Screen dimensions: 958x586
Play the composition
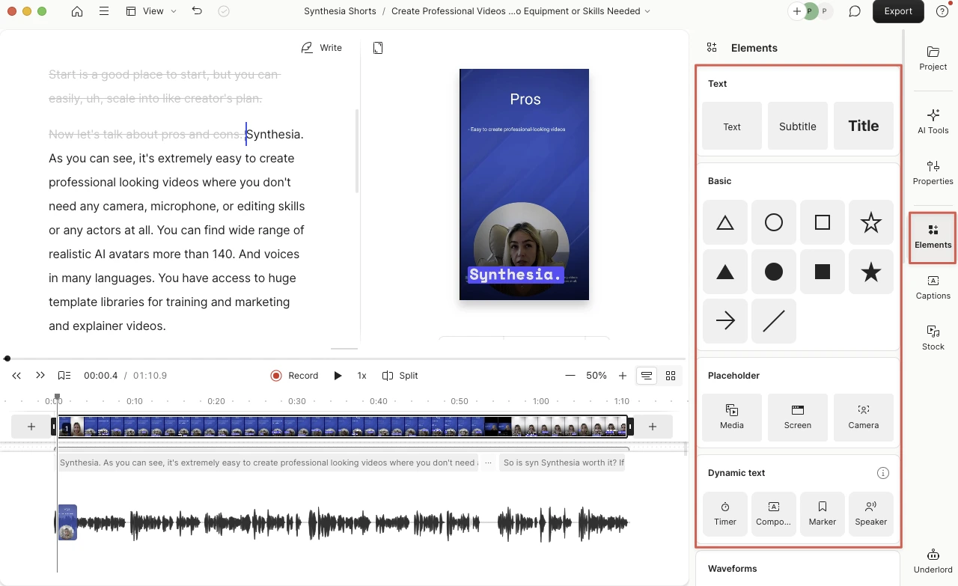click(x=338, y=376)
